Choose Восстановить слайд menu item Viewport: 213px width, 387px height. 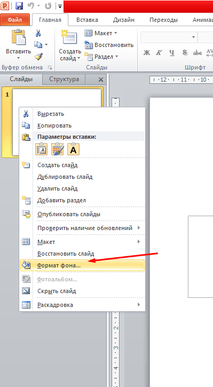point(82,254)
